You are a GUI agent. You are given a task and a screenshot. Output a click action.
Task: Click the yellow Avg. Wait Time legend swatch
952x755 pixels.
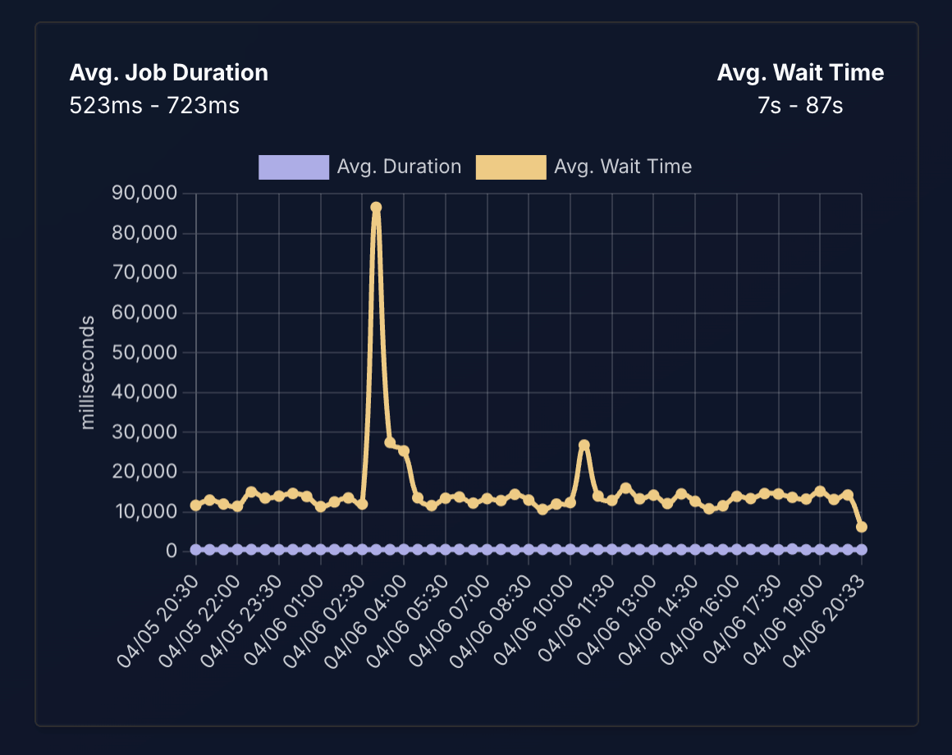[x=510, y=167]
